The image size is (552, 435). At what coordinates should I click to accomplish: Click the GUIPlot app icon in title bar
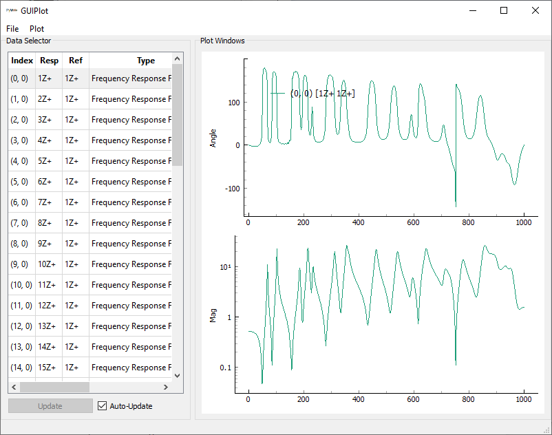point(12,10)
